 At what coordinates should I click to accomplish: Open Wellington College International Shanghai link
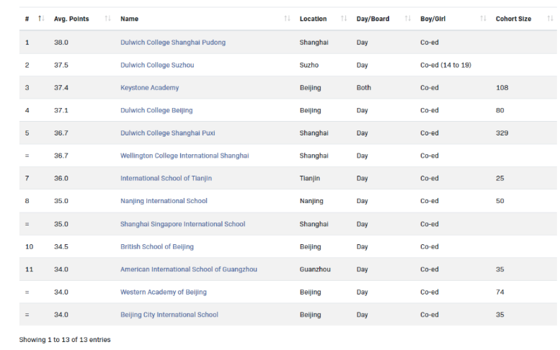pyautogui.click(x=185, y=156)
